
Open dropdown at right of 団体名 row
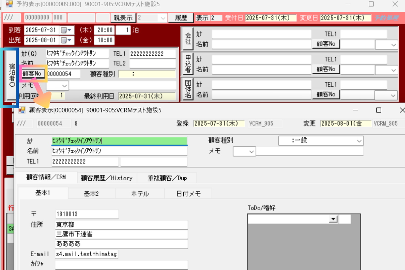(393, 96)
